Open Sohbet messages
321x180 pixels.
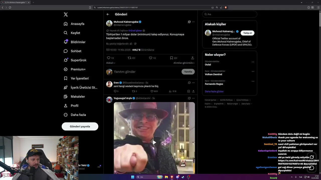click(x=72, y=51)
